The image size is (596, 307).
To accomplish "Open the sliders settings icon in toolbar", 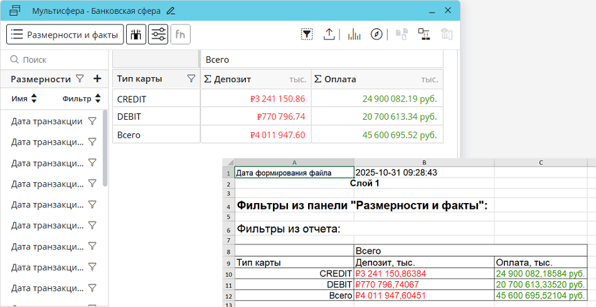I will click(x=159, y=34).
